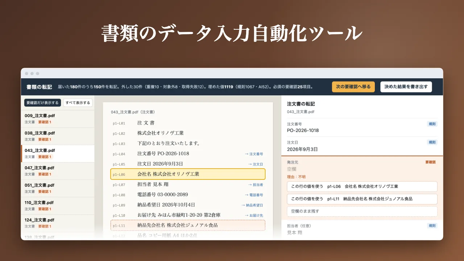Click line p1-L04 注文番号 PO-2026-1018
The width and height of the screenshot is (464, 261).
188,154
